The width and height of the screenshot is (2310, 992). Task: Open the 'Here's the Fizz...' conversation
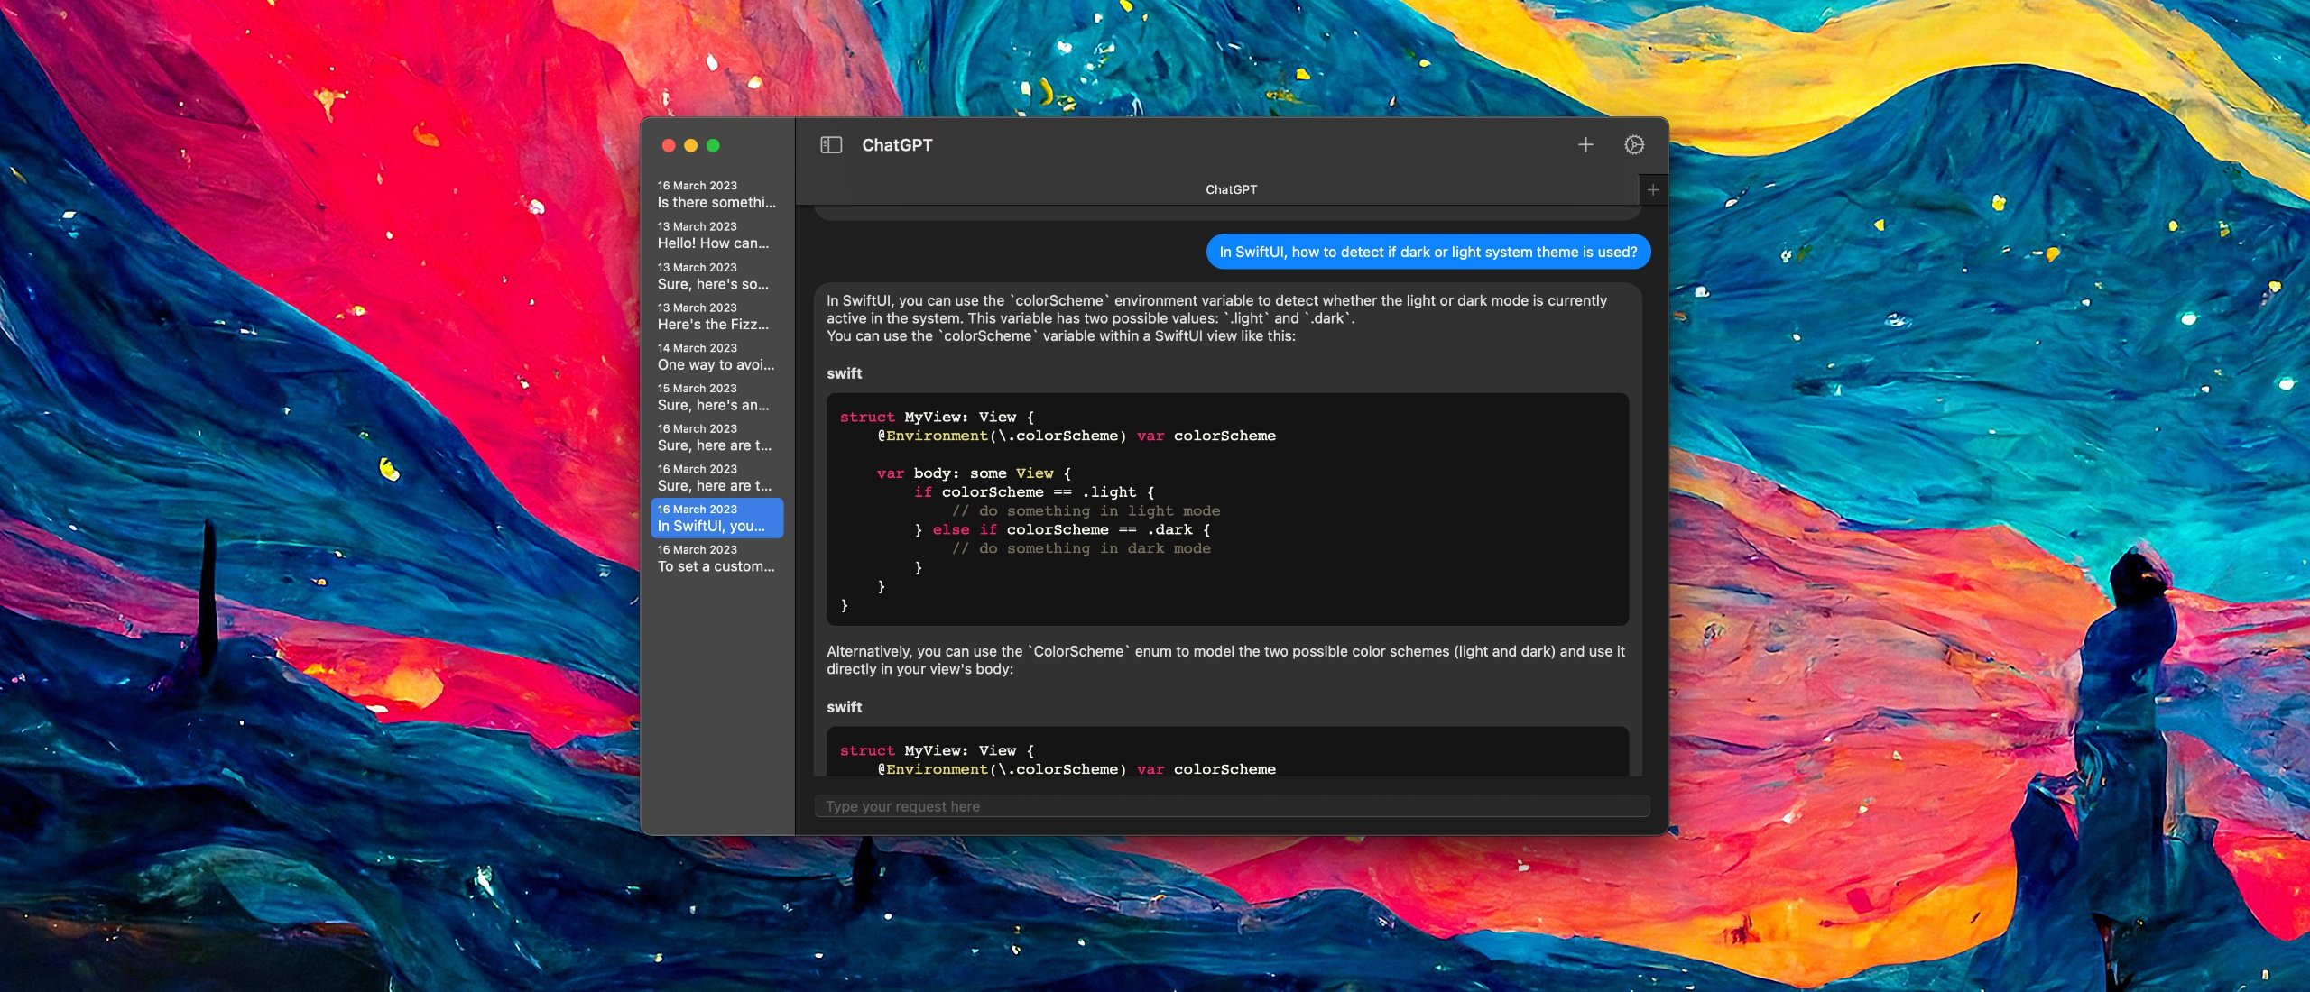(717, 317)
